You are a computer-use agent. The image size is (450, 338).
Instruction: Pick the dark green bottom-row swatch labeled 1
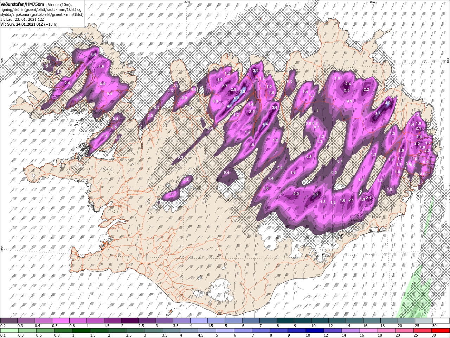[x=81, y=331]
